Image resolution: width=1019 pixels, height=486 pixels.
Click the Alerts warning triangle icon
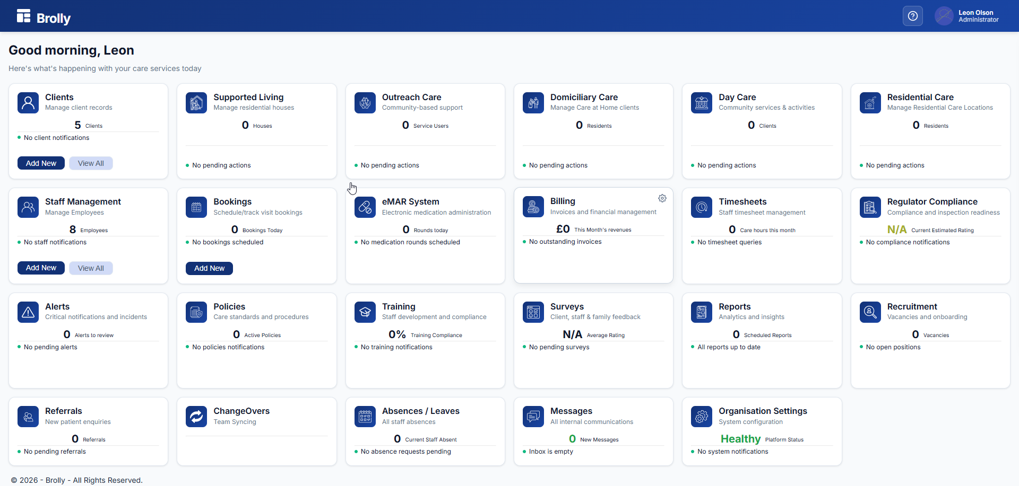point(28,312)
